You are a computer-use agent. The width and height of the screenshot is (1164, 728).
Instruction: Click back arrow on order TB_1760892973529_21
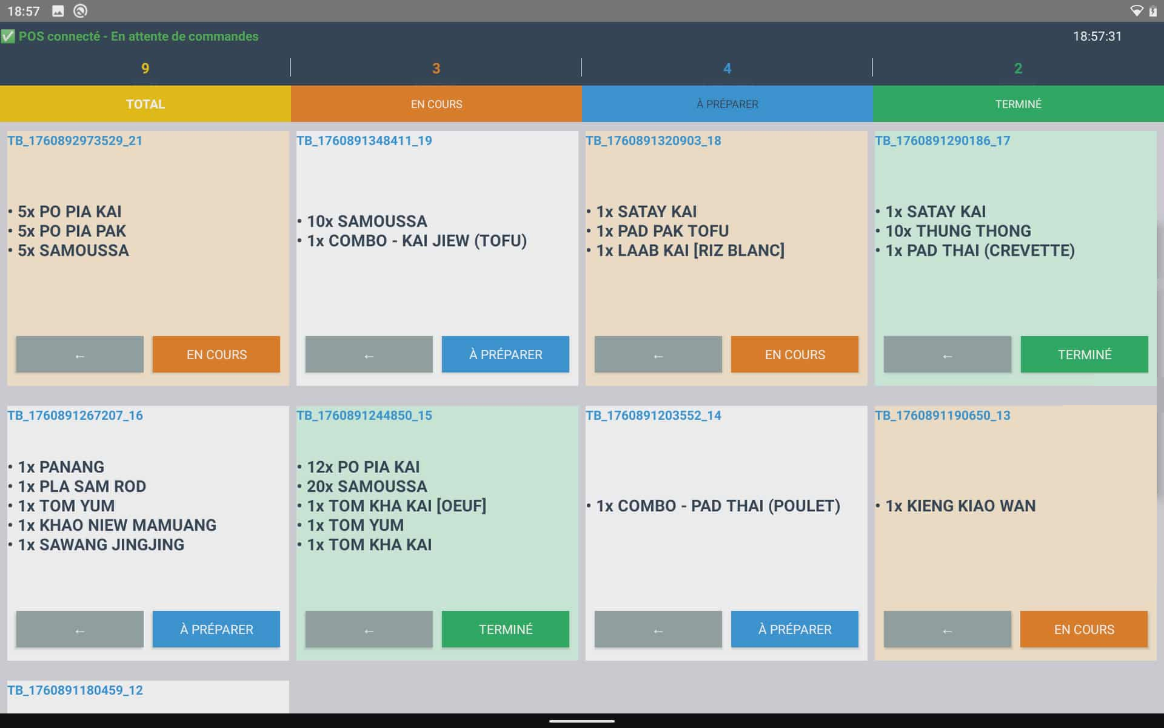[x=79, y=354]
